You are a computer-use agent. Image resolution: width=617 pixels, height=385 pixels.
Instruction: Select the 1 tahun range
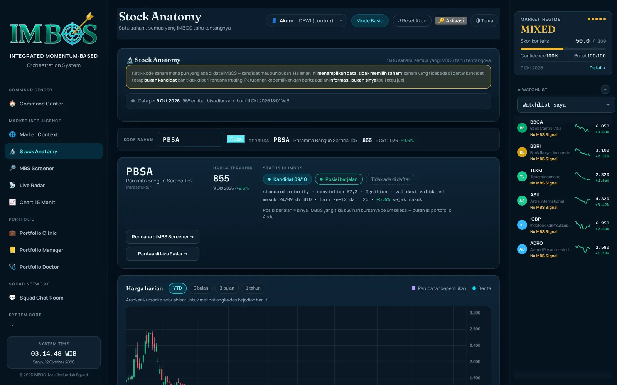pos(253,288)
